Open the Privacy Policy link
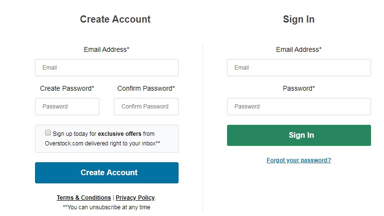Image resolution: width=384 pixels, height=216 pixels. coord(135,198)
